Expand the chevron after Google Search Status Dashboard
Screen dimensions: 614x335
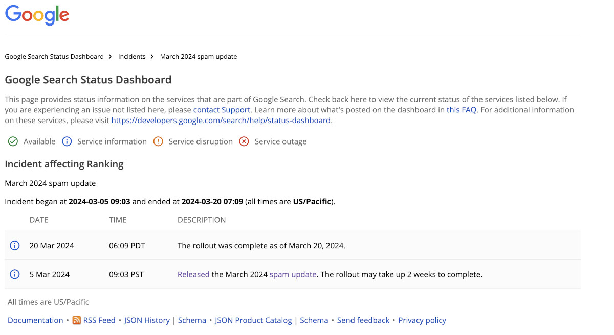coord(109,56)
